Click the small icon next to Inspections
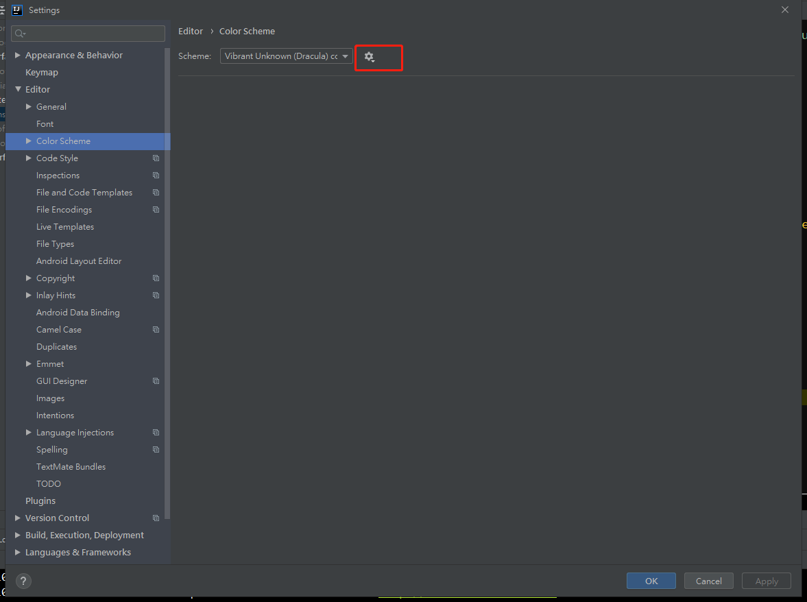The height and width of the screenshot is (602, 807). (156, 175)
